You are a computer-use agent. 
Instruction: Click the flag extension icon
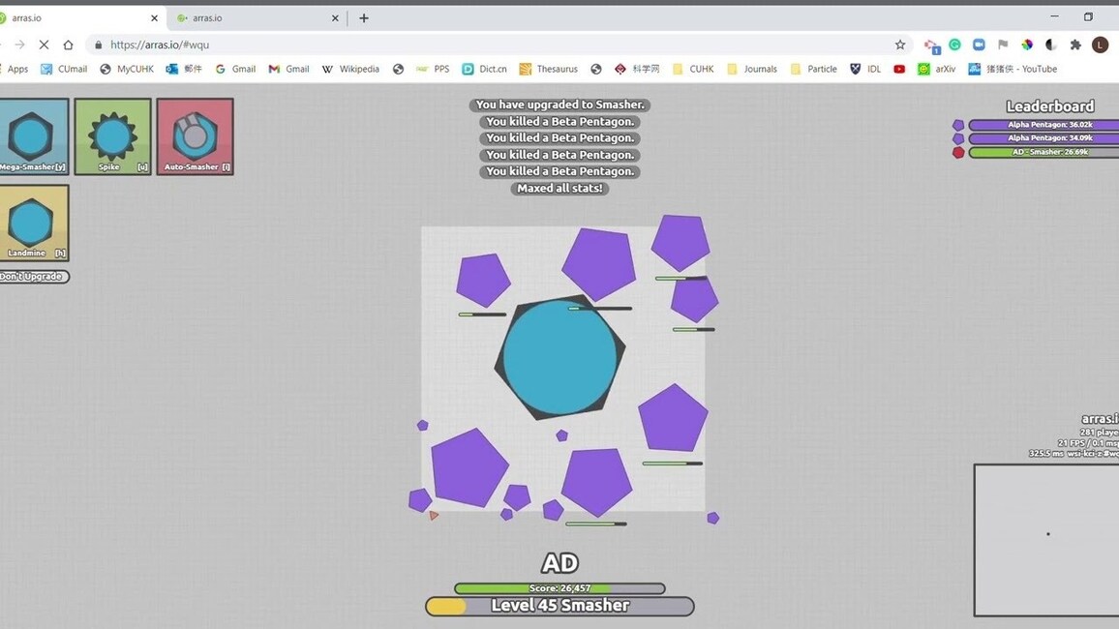pos(1003,45)
